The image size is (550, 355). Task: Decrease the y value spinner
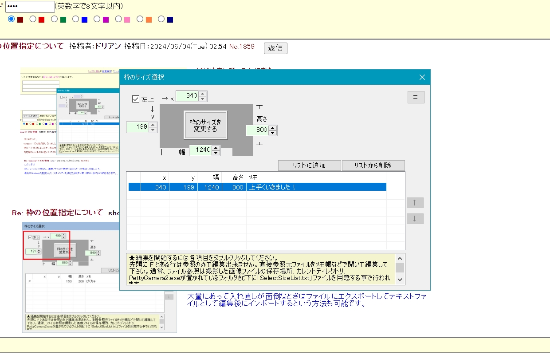tap(153, 130)
